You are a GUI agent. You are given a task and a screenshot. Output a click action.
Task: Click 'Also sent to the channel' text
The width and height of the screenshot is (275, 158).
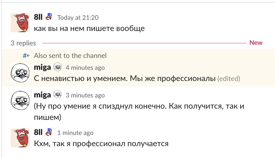[70, 56]
